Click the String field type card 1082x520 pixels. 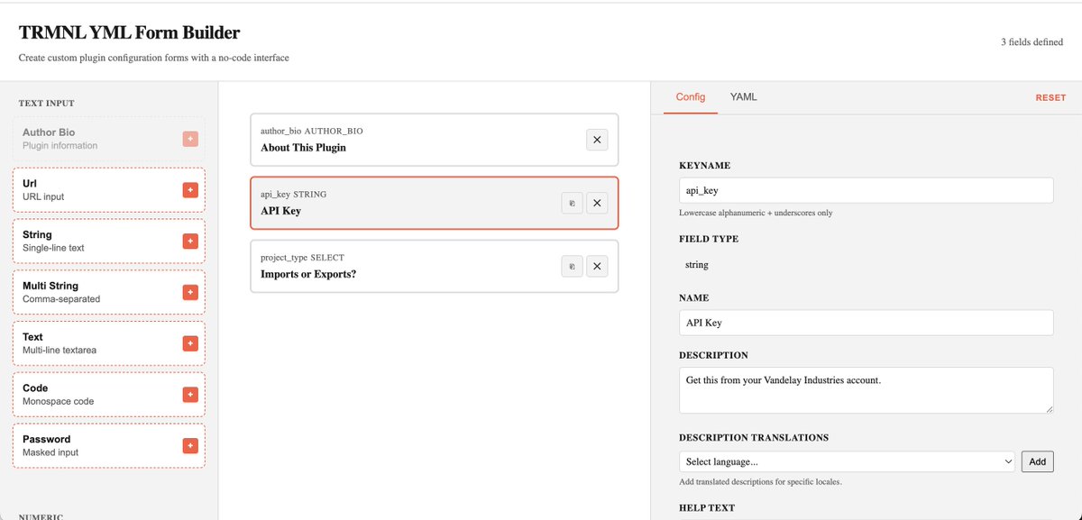pyautogui.click(x=108, y=241)
